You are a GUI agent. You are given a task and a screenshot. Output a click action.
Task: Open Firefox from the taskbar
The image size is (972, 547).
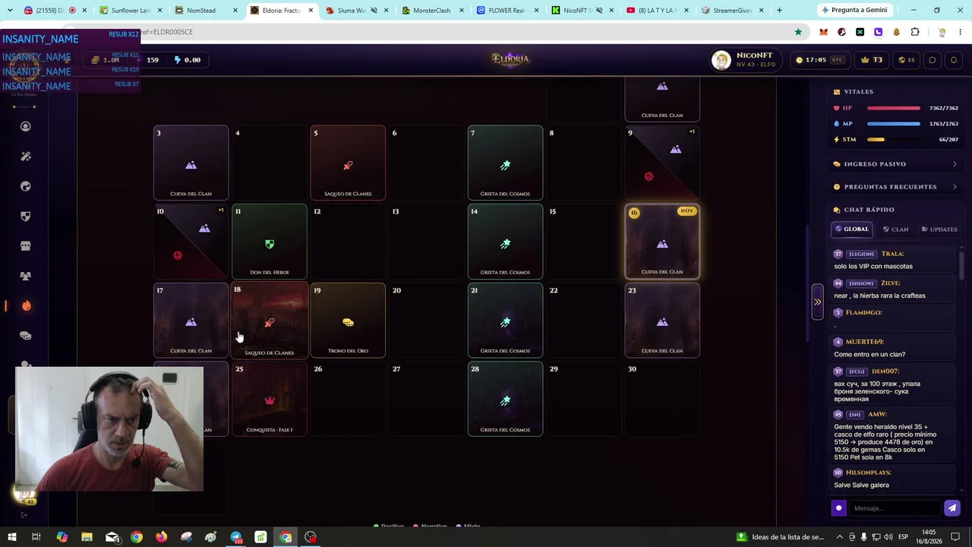point(161,537)
